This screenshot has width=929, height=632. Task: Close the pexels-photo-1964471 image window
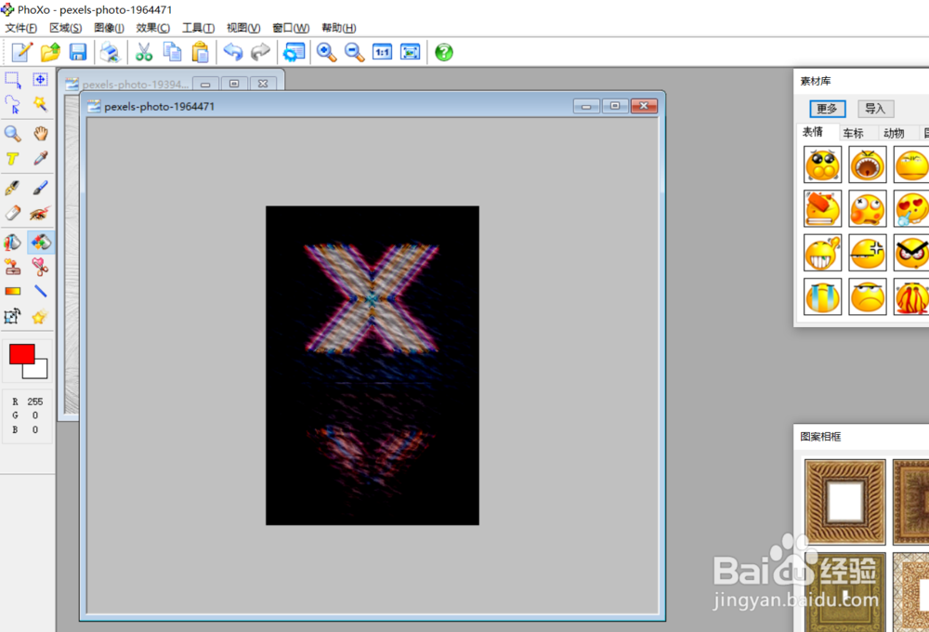pos(644,106)
